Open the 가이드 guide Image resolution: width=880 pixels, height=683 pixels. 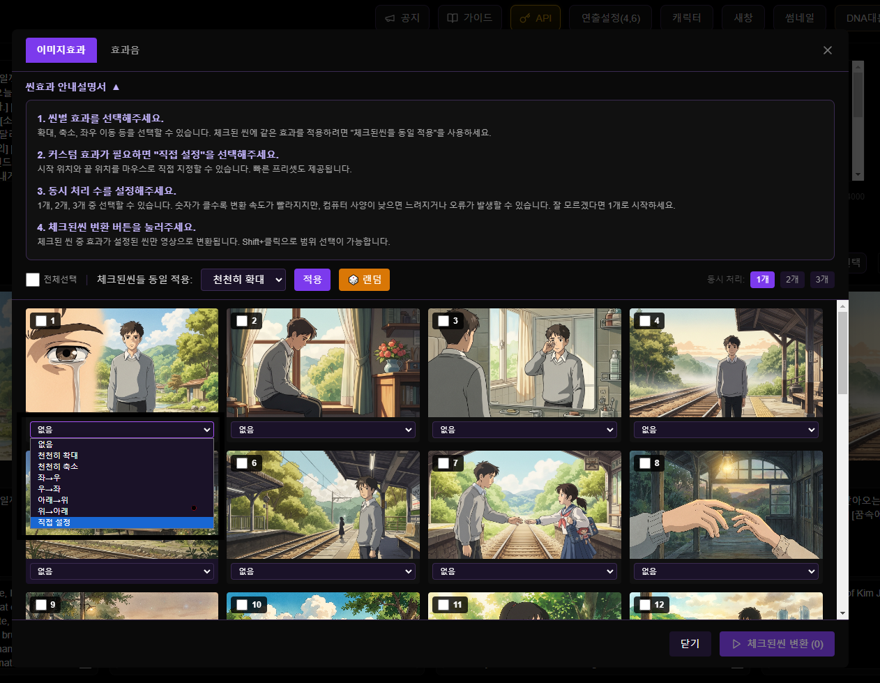(469, 18)
